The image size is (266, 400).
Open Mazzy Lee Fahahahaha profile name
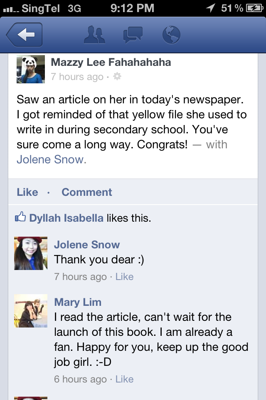tap(111, 62)
